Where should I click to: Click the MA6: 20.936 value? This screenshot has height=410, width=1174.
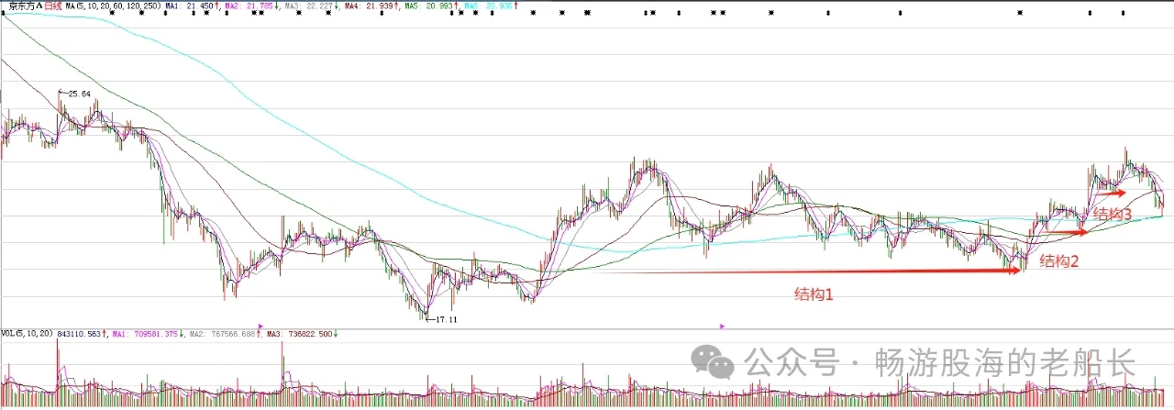point(490,6)
